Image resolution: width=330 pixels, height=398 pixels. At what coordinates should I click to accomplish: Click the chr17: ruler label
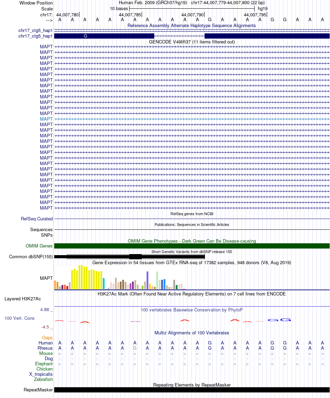pos(47,15)
